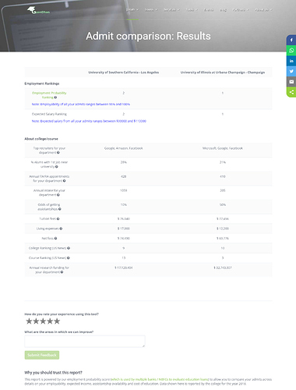Open help icon for Top recruiters row
The width and height of the screenshot is (296, 390).
[58, 153]
